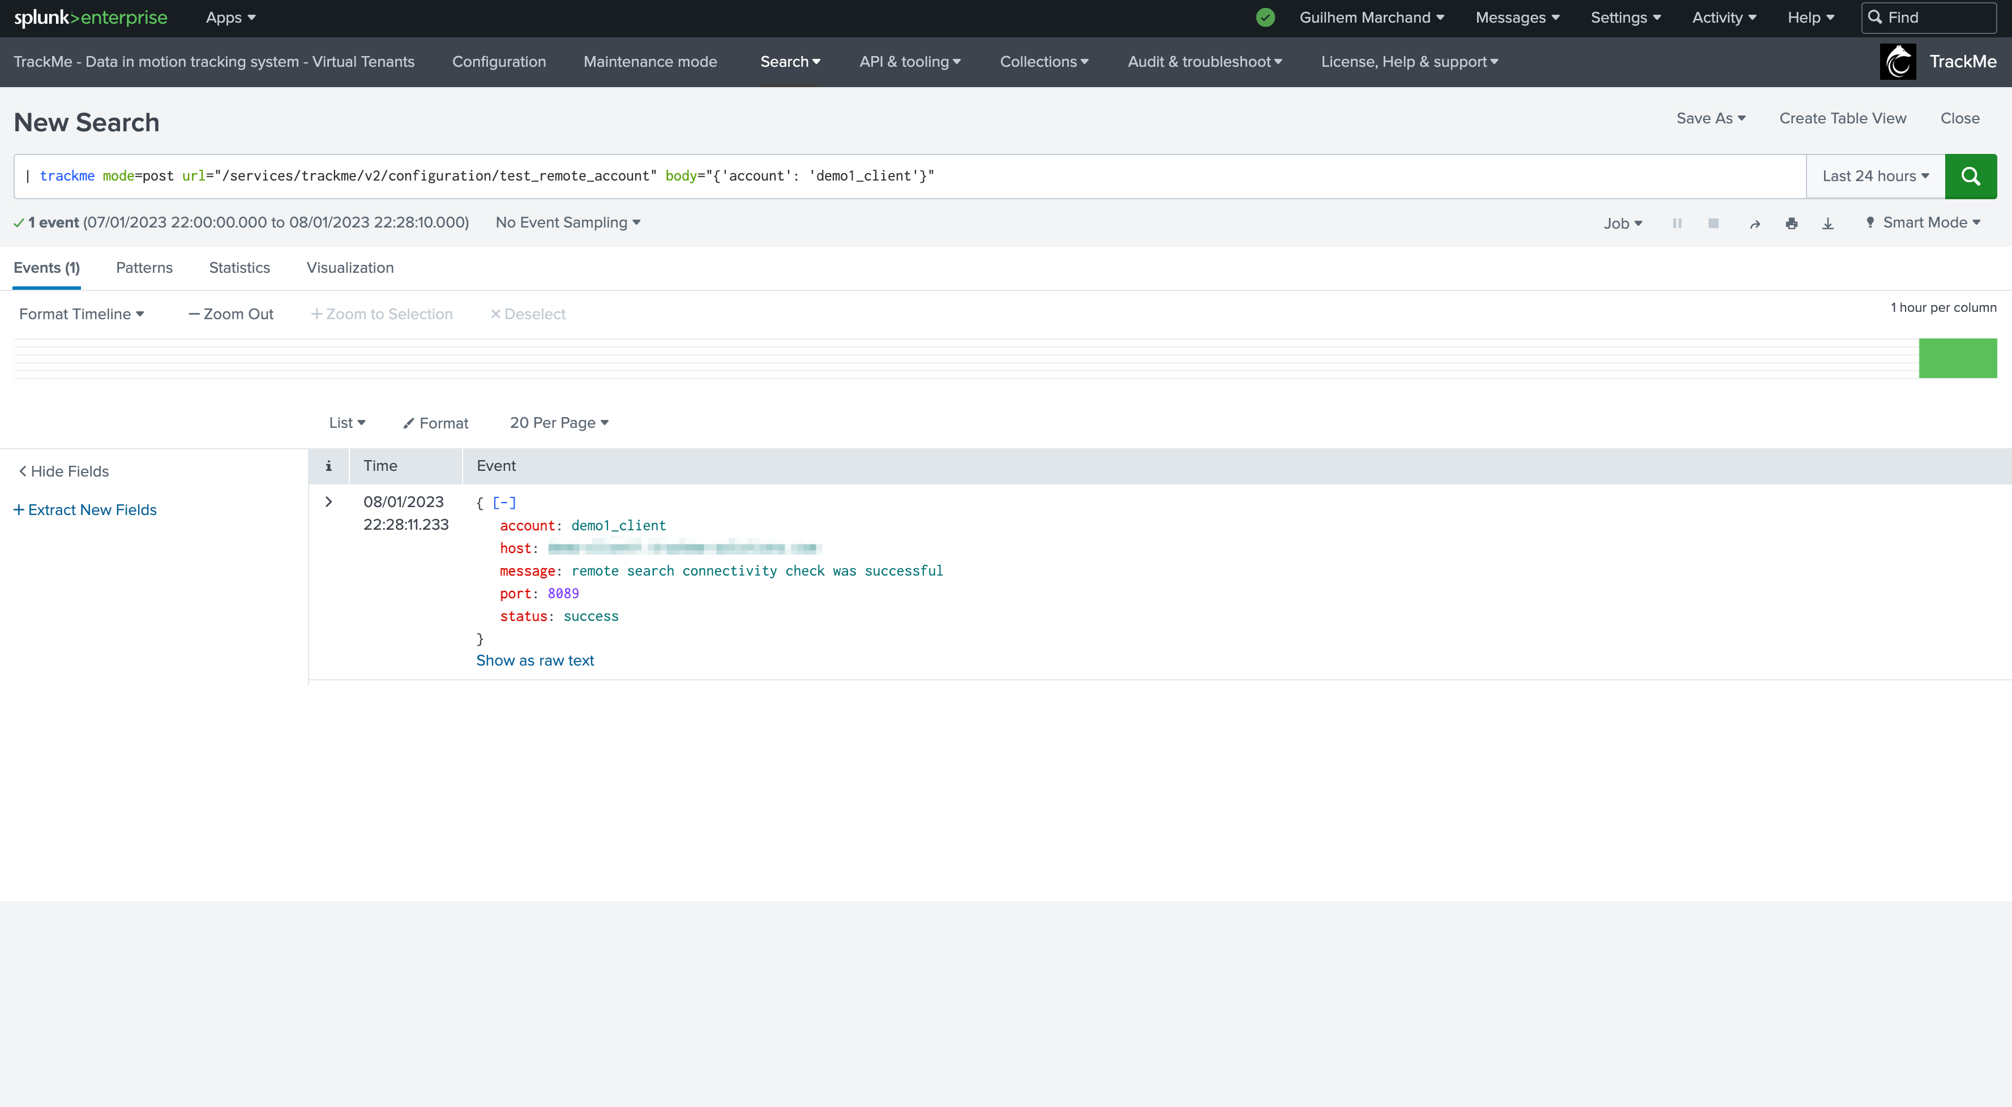The width and height of the screenshot is (2012, 1107).
Task: Open Maintenance mode nav item
Action: [650, 62]
